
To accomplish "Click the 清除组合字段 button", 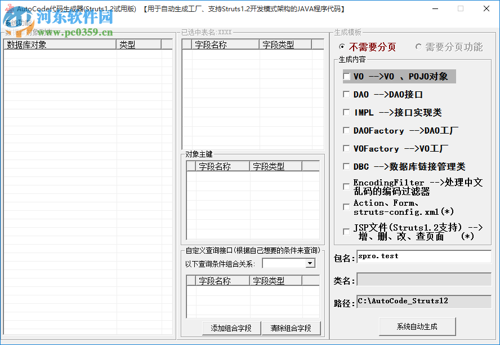I will point(292,328).
